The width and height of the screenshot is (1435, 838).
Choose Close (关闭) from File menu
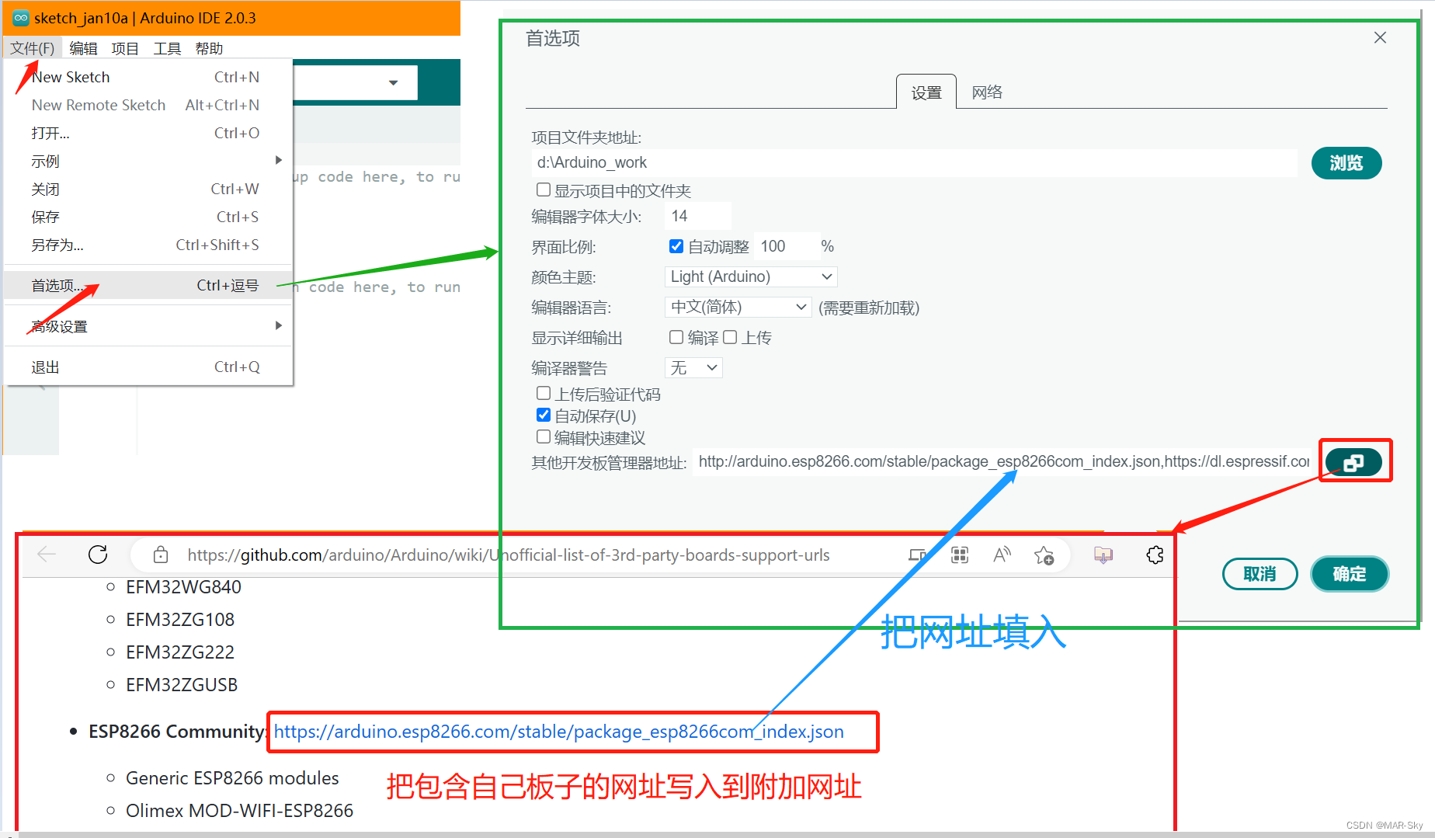click(148, 189)
